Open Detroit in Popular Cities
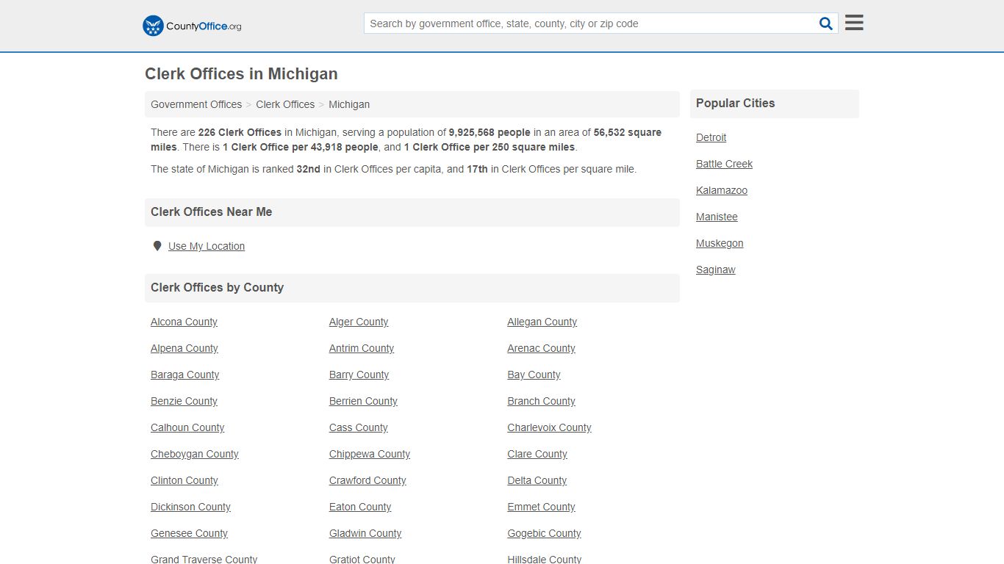1004x564 pixels. pyautogui.click(x=711, y=137)
